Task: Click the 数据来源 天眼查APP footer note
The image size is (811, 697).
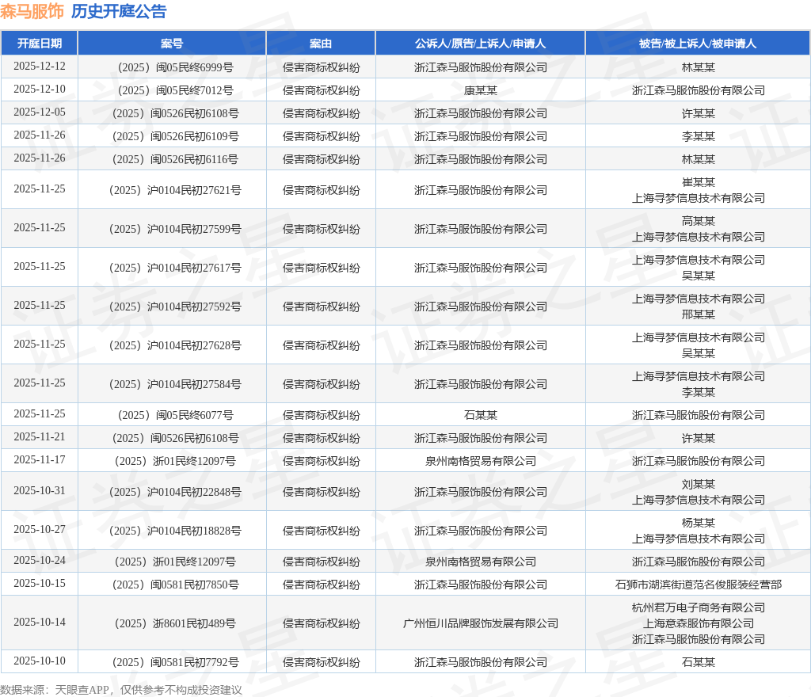Action: (121, 690)
